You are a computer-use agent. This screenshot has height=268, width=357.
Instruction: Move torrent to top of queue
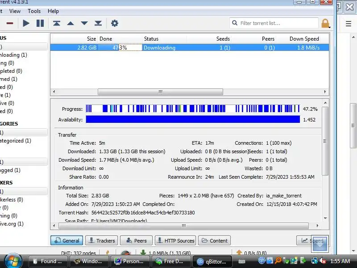point(57,23)
